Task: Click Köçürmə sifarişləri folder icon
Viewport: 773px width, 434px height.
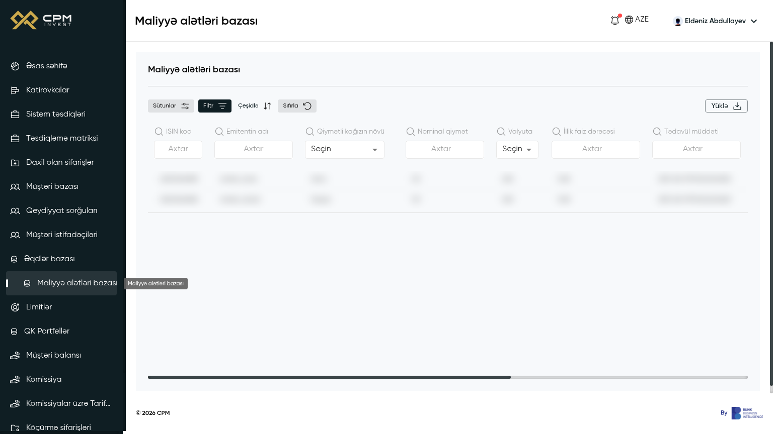Action: pos(15,427)
